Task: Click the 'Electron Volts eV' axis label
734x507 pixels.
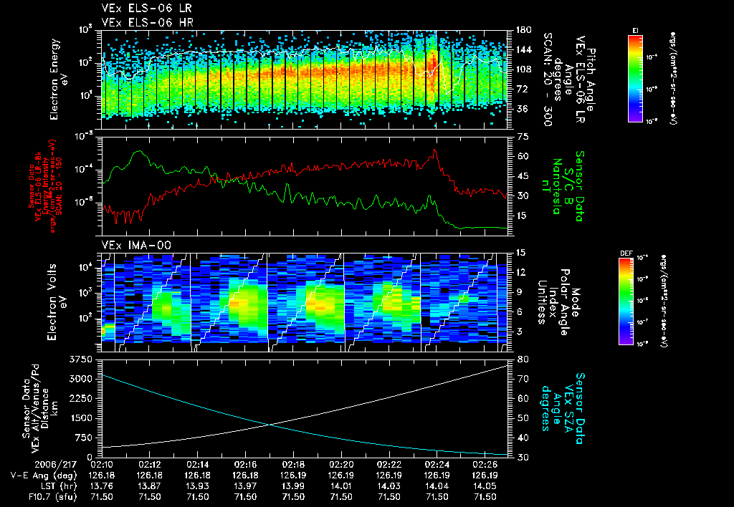Action: tap(56, 302)
